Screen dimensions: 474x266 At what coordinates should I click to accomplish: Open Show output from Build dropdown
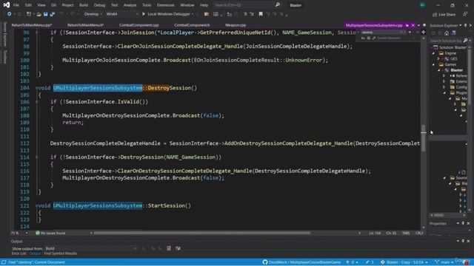click(x=90, y=248)
